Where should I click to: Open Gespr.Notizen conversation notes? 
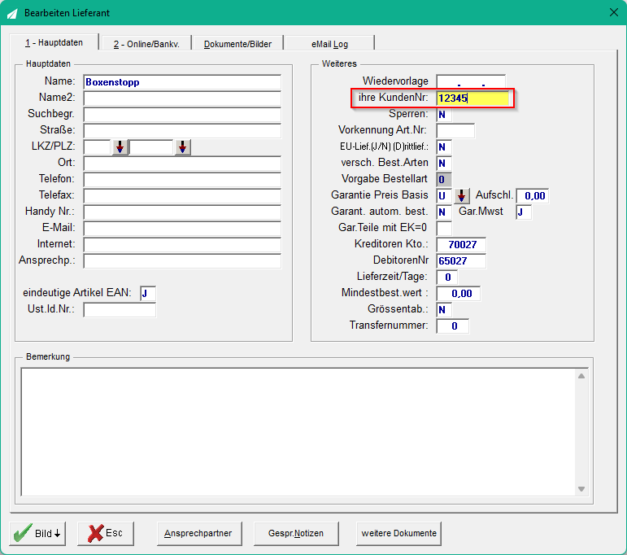coord(296,533)
